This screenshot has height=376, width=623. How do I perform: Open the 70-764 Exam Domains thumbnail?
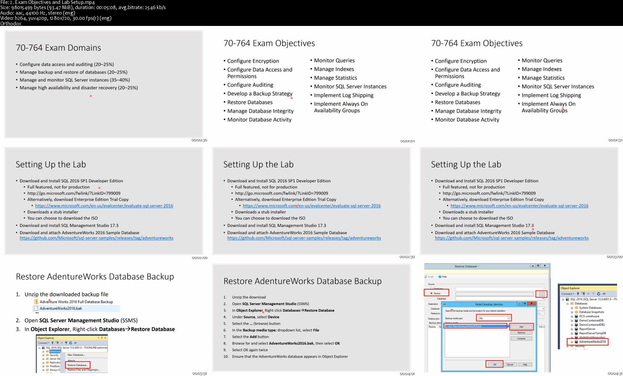pyautogui.click(x=104, y=84)
